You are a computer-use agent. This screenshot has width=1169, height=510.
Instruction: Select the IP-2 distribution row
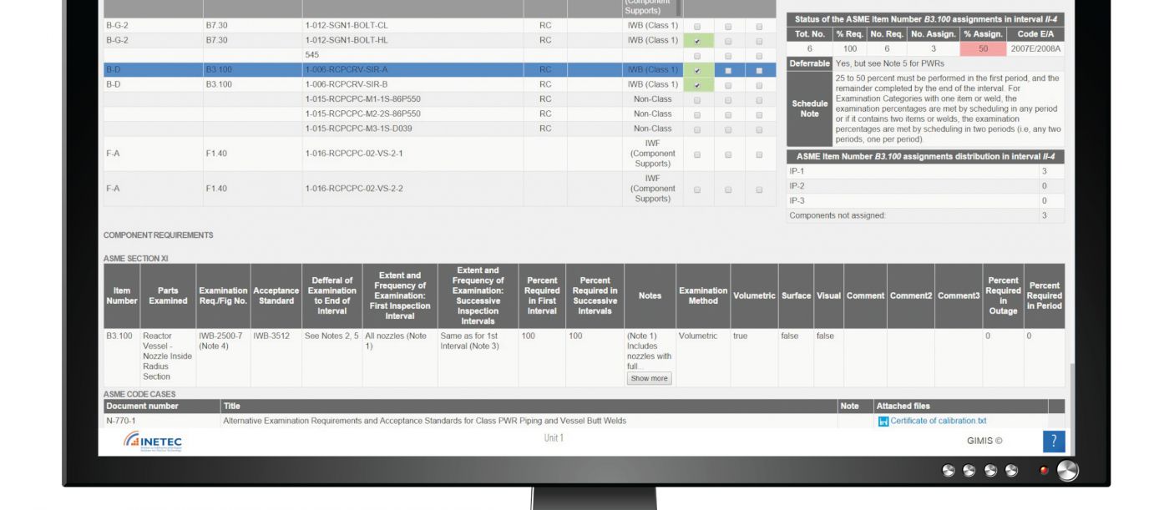pos(925,186)
